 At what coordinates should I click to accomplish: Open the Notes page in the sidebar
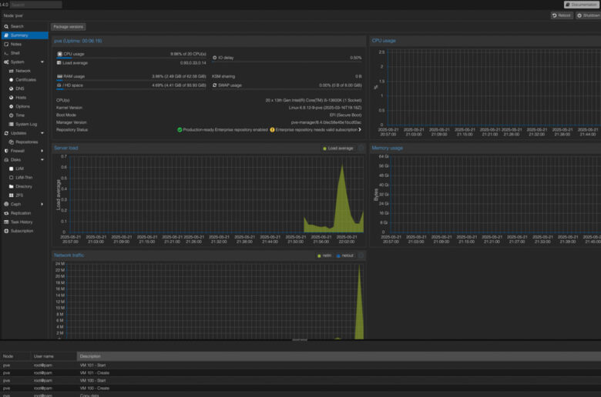pyautogui.click(x=15, y=44)
